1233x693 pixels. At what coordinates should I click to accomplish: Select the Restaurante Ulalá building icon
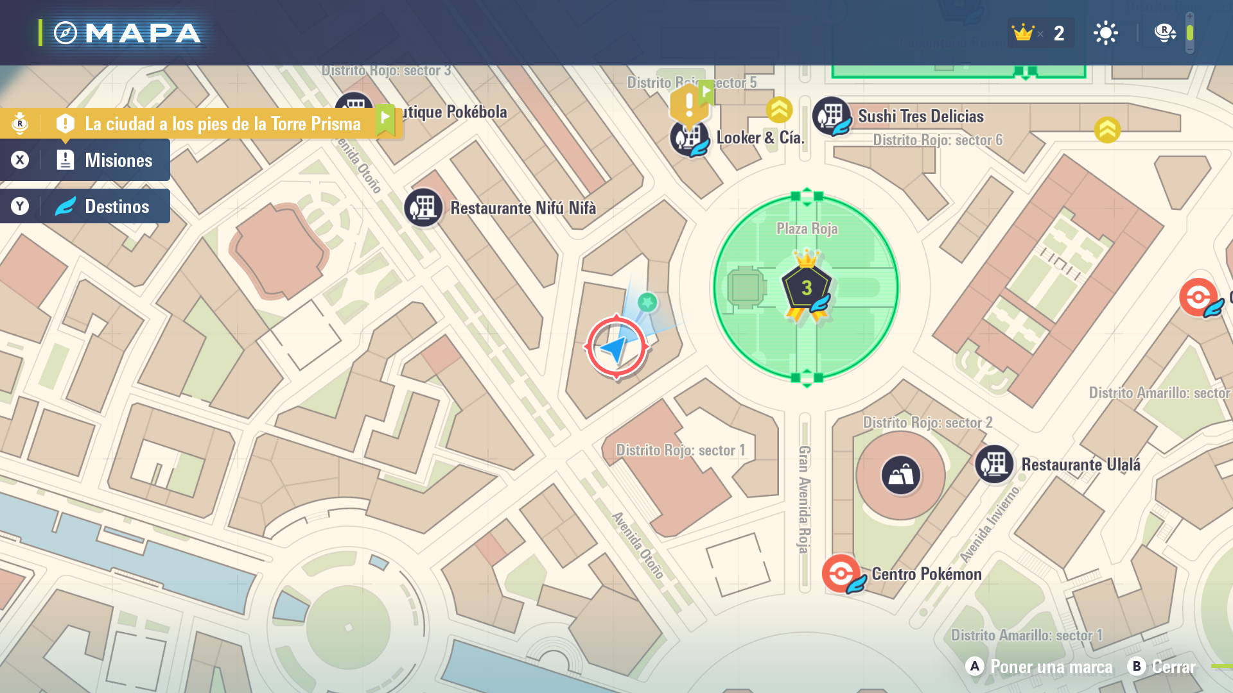pos(994,464)
